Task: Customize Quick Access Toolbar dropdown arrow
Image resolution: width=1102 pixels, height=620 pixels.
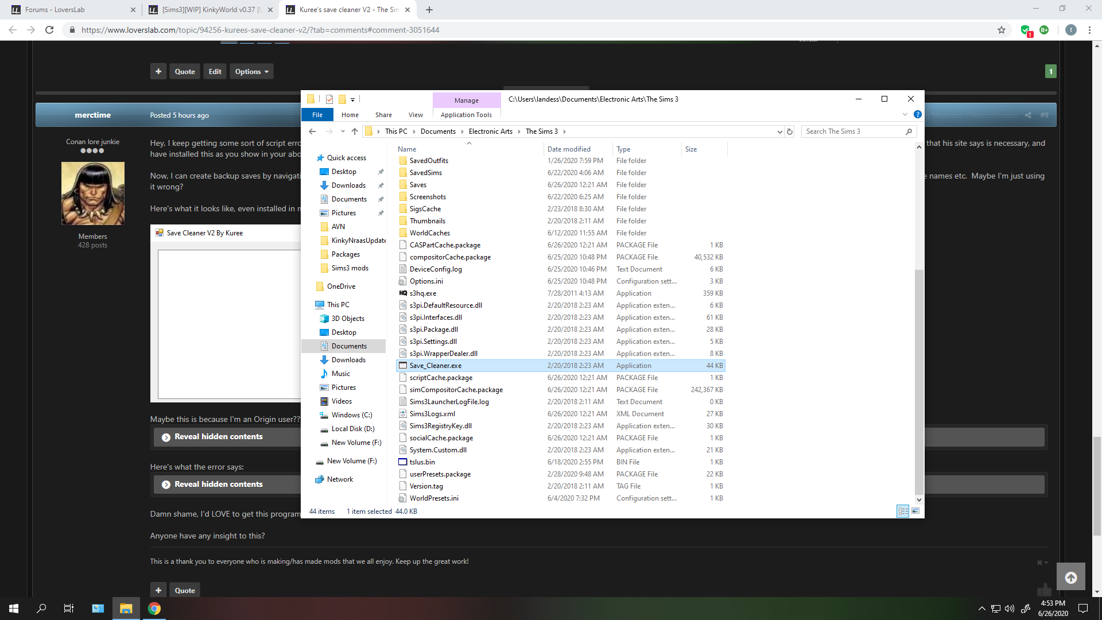Action: click(x=352, y=100)
